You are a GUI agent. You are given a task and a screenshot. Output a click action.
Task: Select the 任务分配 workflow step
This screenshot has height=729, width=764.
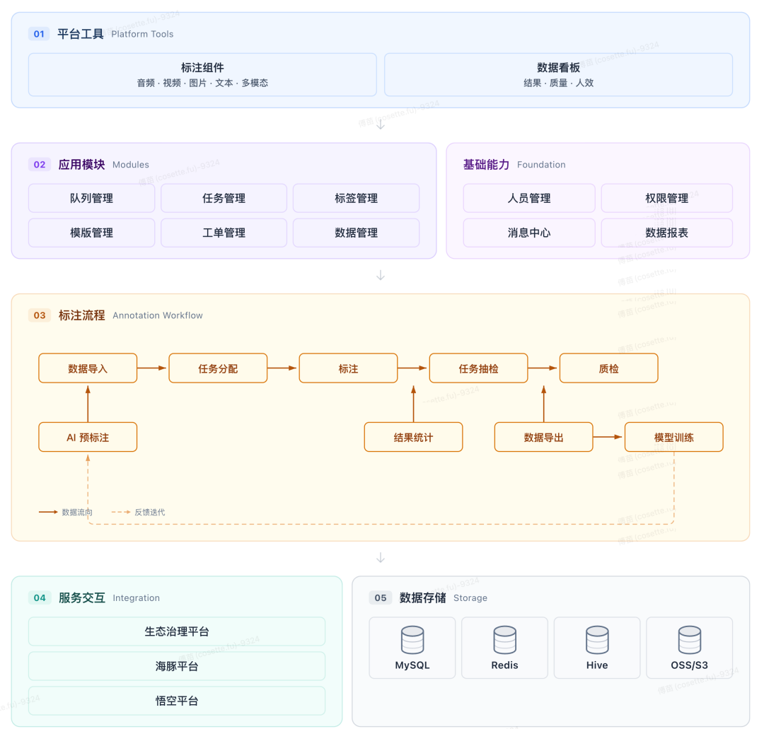point(218,368)
